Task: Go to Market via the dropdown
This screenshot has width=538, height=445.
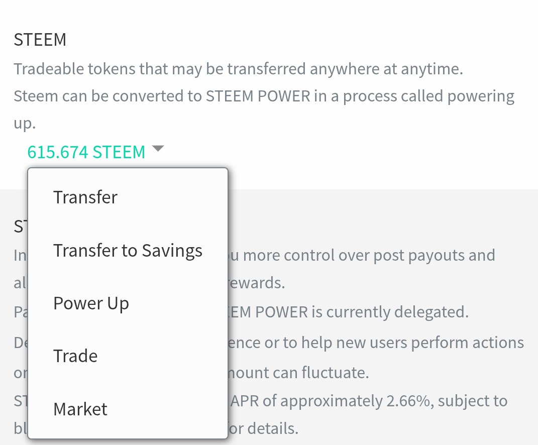Action: click(80, 409)
